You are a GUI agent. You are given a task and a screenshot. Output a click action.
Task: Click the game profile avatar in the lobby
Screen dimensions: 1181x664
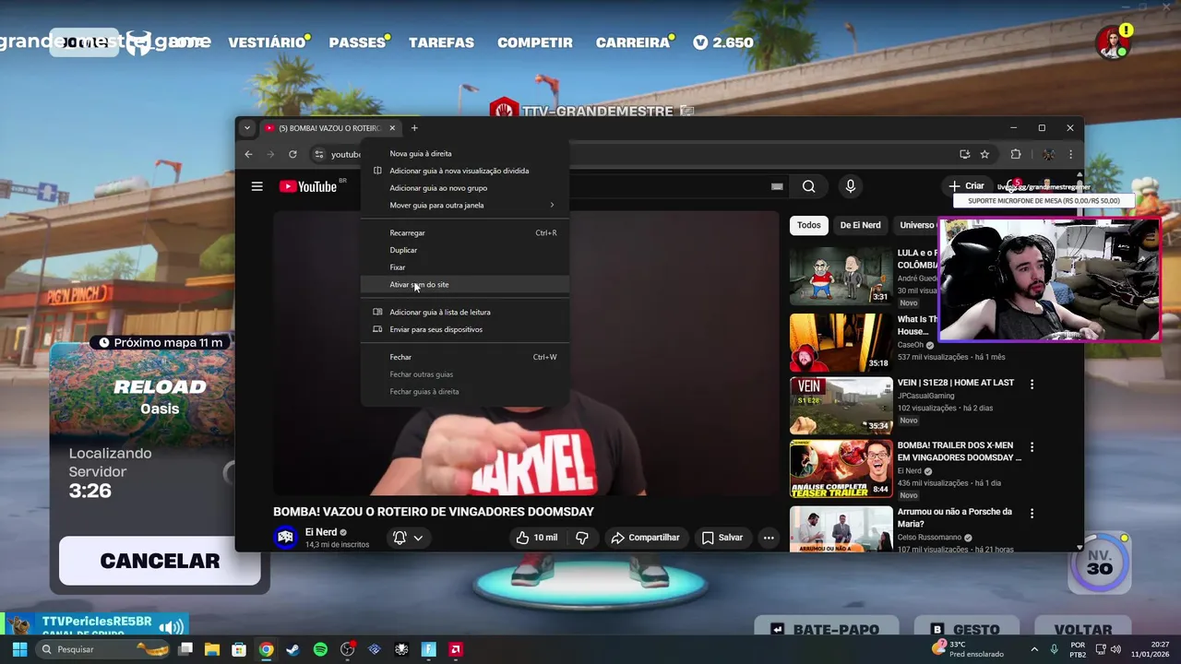(x=1113, y=42)
